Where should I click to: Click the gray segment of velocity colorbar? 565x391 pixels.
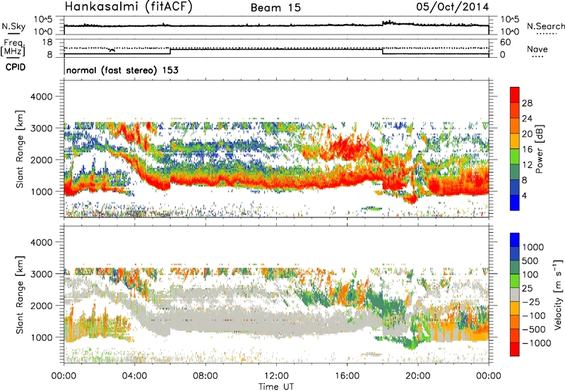click(x=515, y=294)
